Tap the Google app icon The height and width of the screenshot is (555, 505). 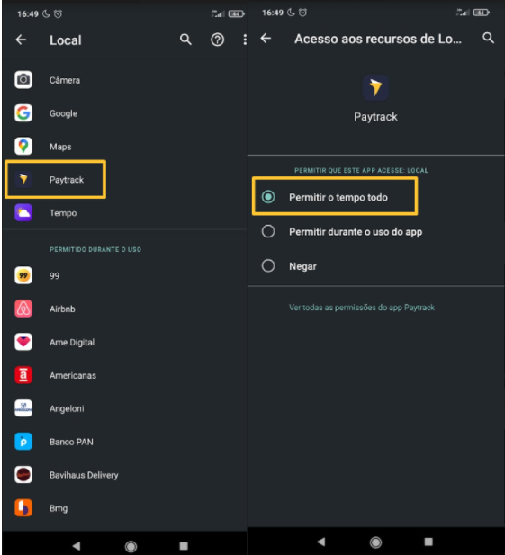(23, 113)
